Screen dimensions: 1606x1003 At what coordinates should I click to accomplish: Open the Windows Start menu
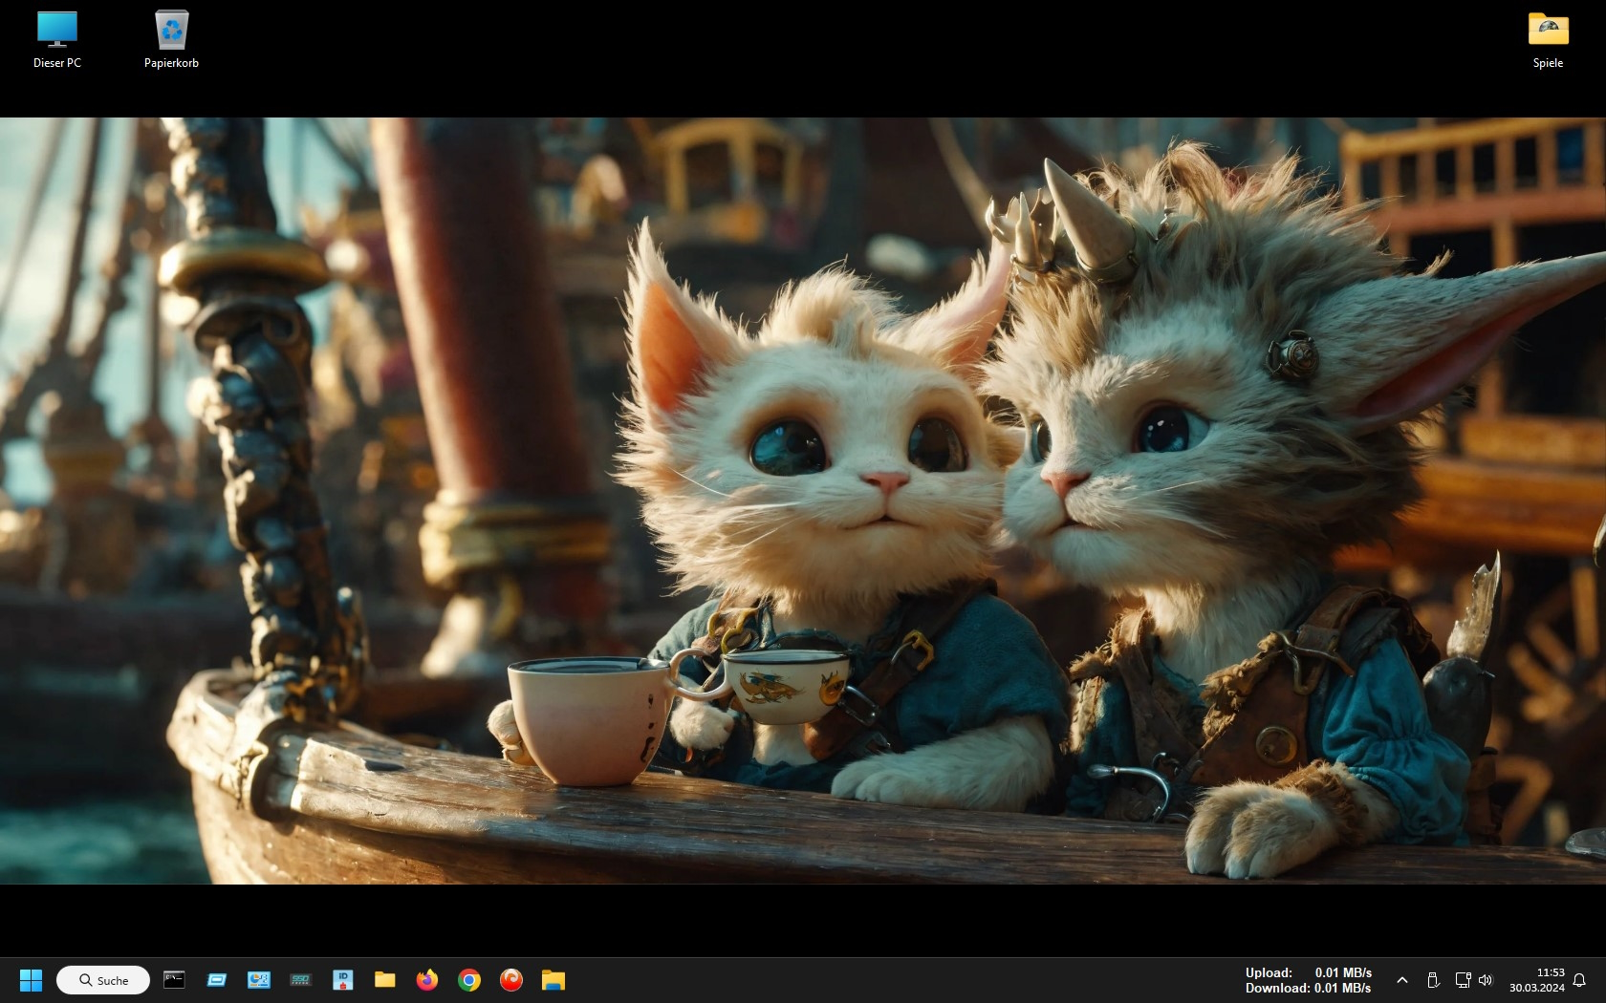pos(31,980)
